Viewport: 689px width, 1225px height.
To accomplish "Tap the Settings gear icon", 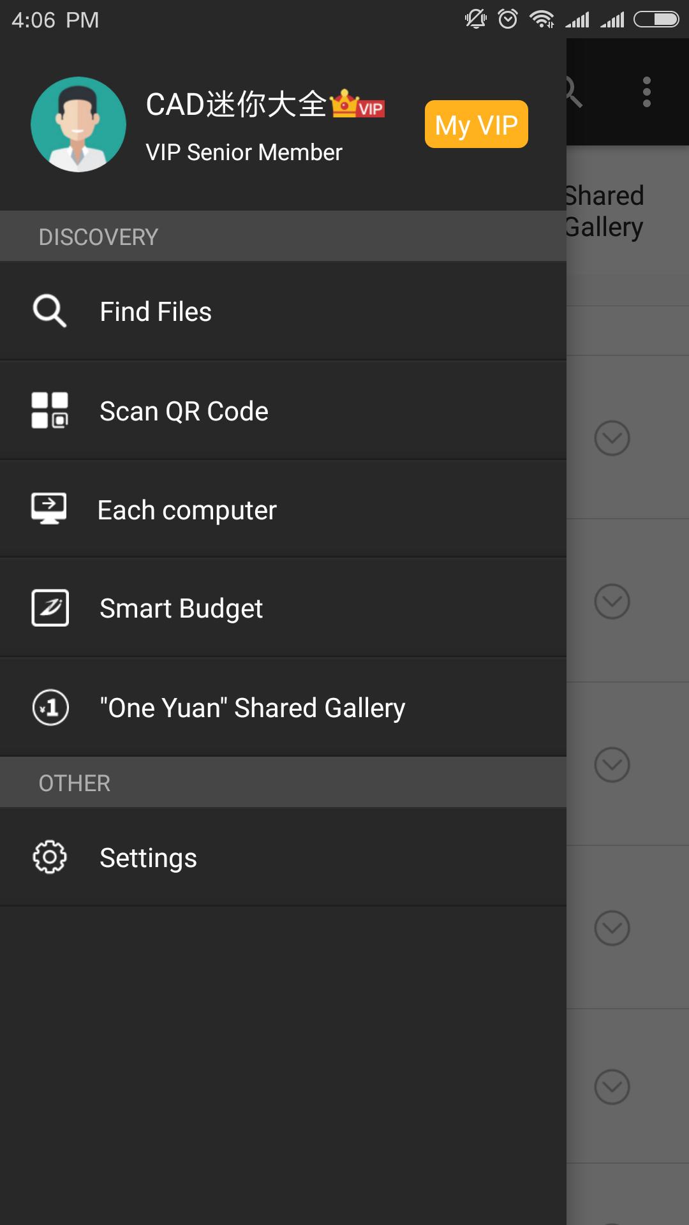I will point(50,857).
